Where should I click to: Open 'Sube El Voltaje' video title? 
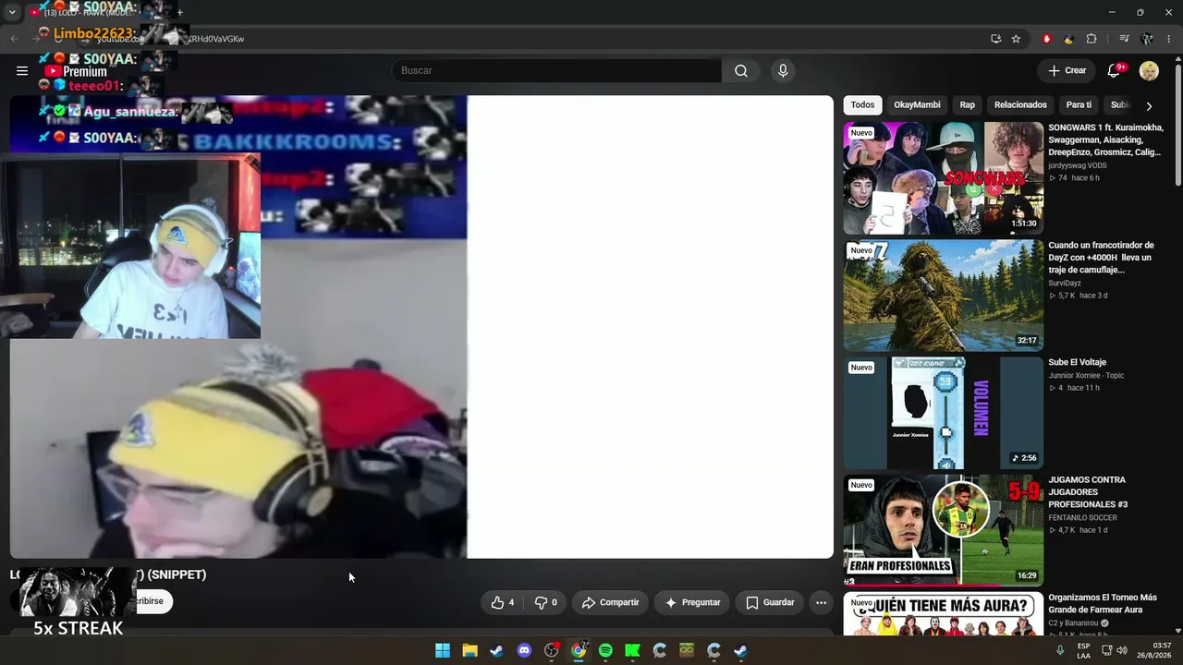click(1078, 363)
